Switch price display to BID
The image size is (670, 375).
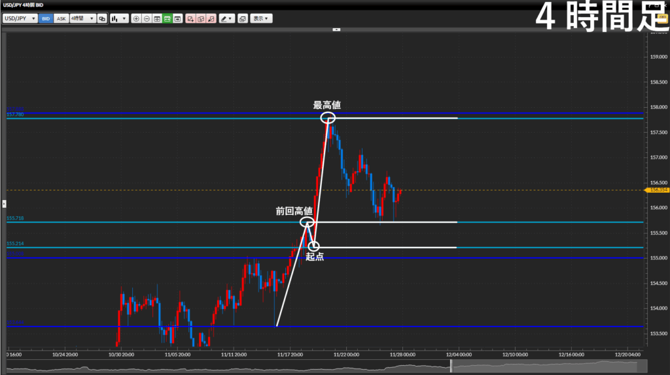pyautogui.click(x=46, y=18)
